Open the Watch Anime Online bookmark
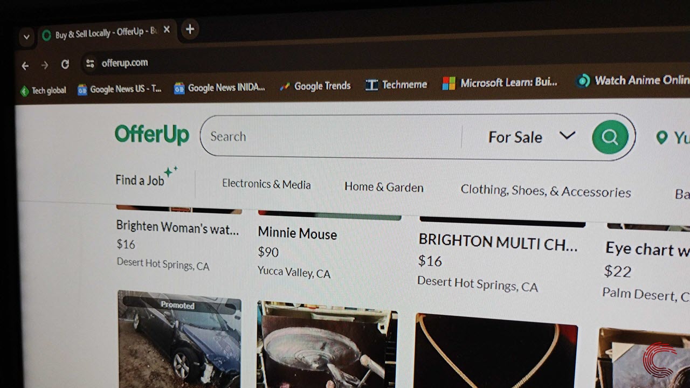The height and width of the screenshot is (388, 690). [632, 80]
